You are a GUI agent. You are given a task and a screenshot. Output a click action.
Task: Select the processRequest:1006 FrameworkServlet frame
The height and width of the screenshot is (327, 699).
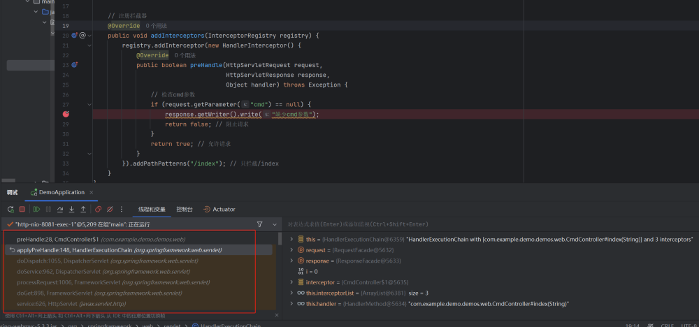[x=140, y=282]
